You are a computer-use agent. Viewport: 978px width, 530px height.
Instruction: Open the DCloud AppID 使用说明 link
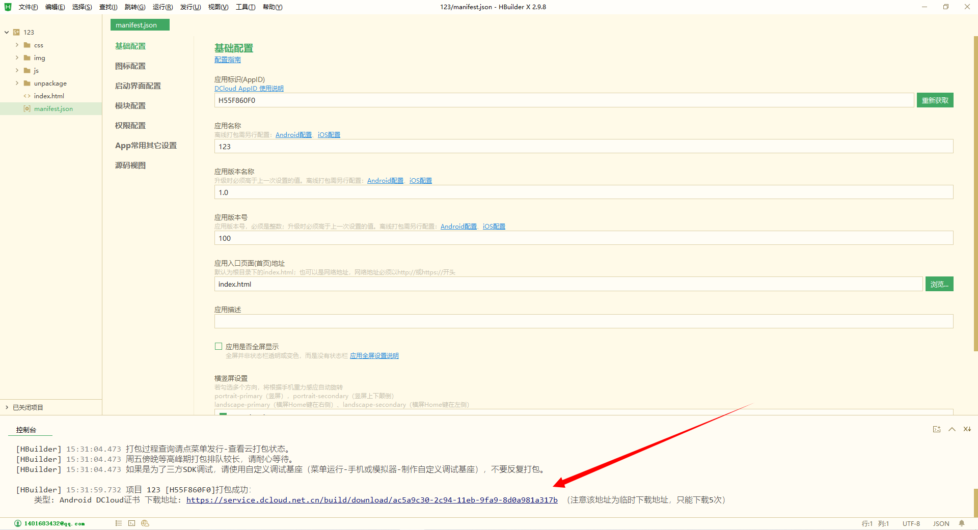point(249,88)
